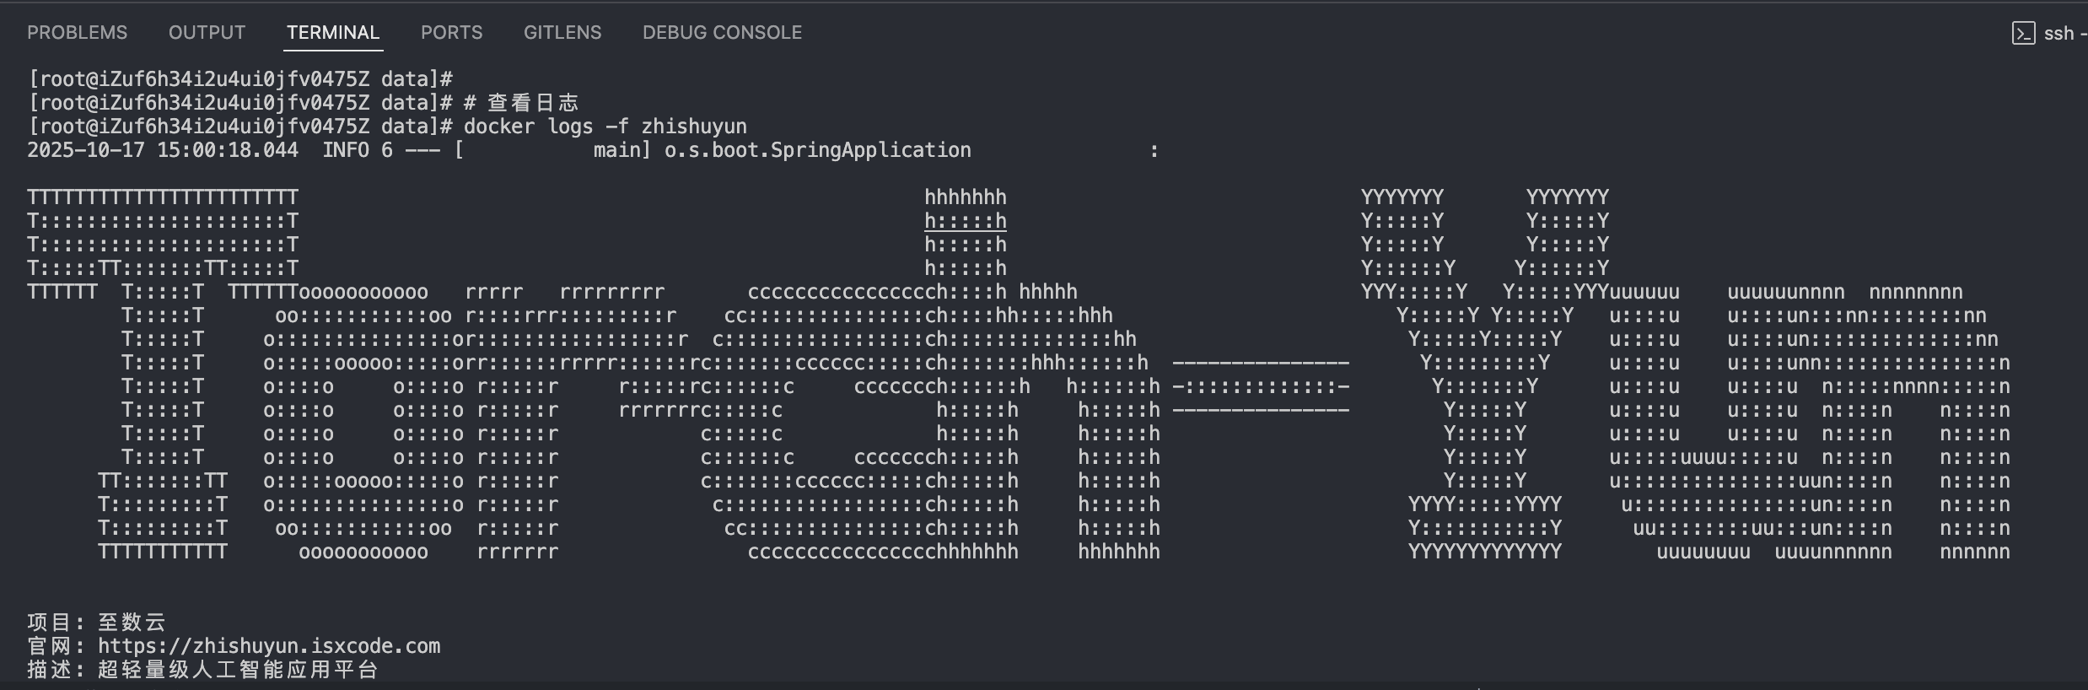This screenshot has height=690, width=2088.
Task: Switch to the DEBUG CONSOLE tab
Action: click(x=722, y=32)
